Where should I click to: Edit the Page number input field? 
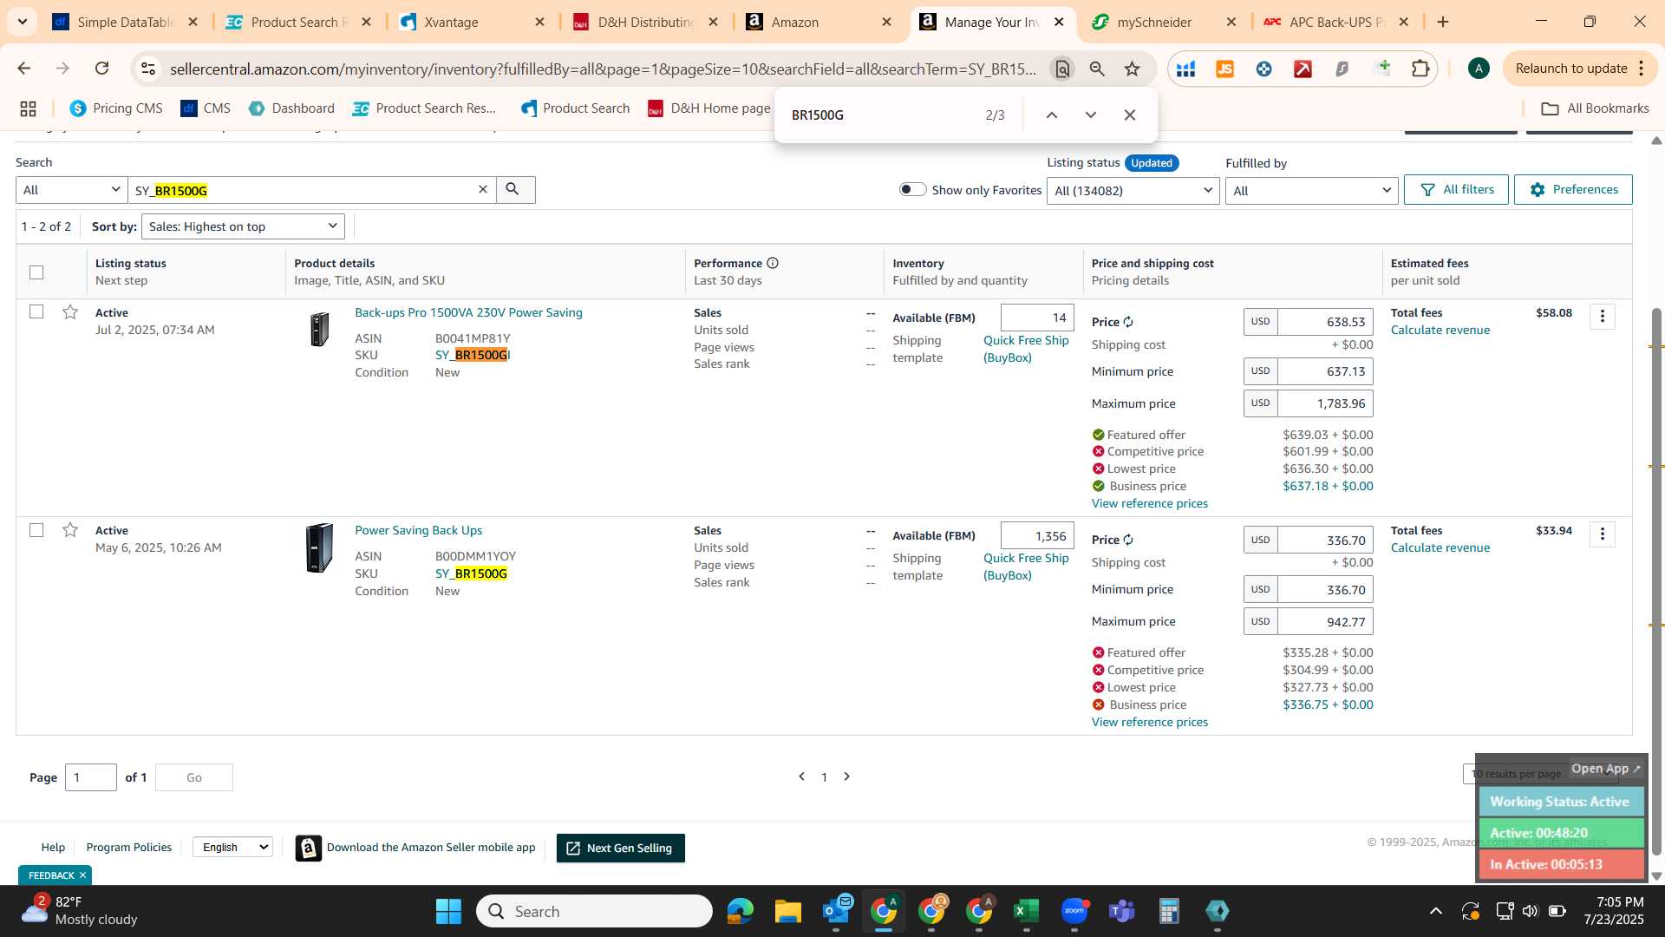[x=91, y=777]
